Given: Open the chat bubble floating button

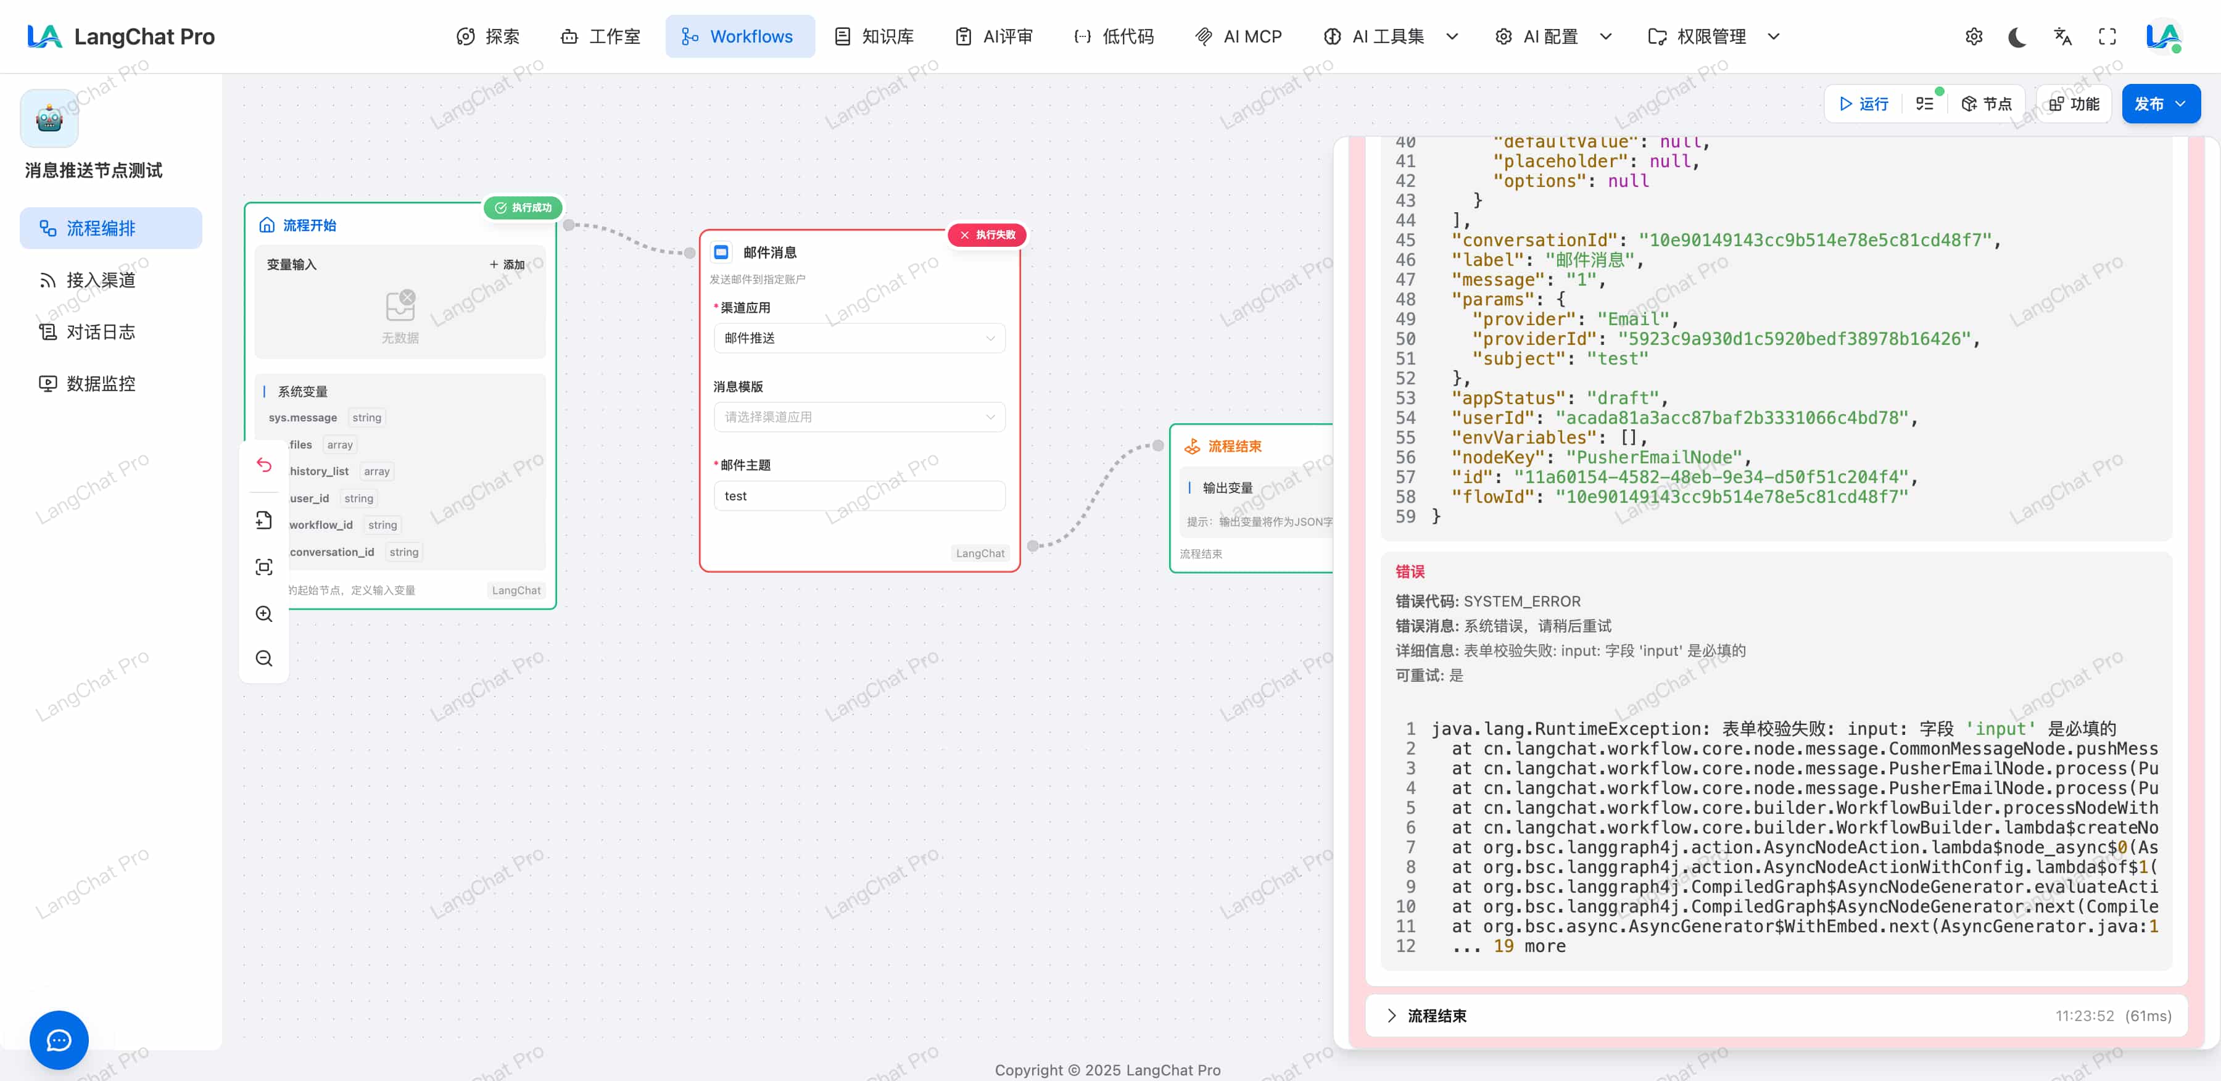Looking at the screenshot, I should click(59, 1040).
